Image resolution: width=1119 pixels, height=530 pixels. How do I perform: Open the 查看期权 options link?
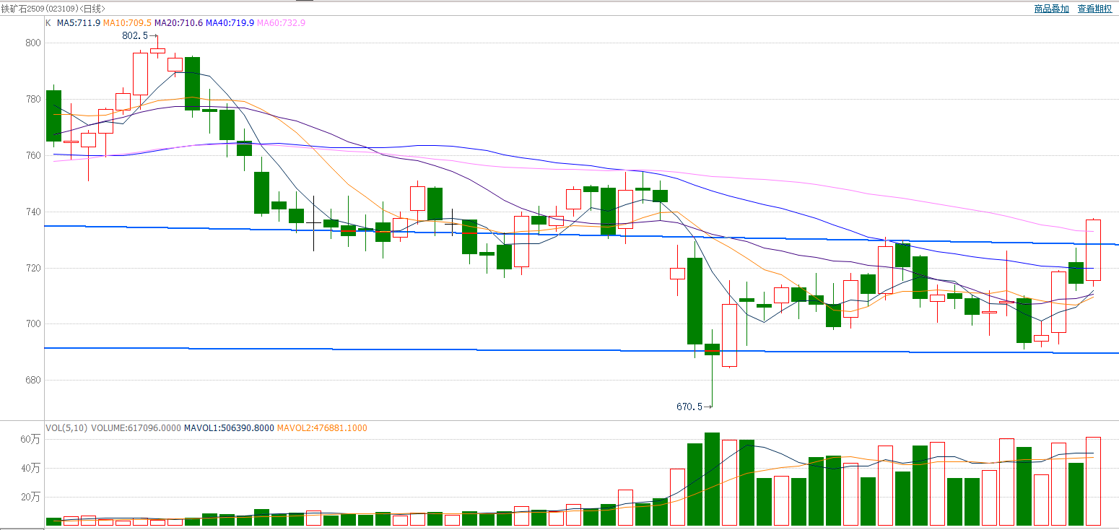1094,9
